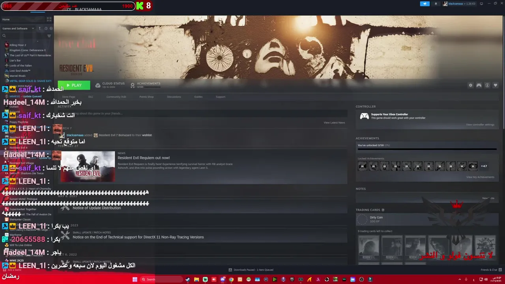Image resolution: width=505 pixels, height=284 pixels.
Task: Open View controller settings link
Action: click(480, 125)
